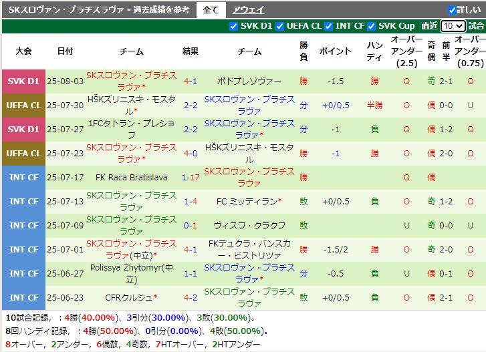Screen dimensions: 486x352
Task: Open the 0-1 score vs ヴィスワ・クラクフ
Action: (x=191, y=226)
